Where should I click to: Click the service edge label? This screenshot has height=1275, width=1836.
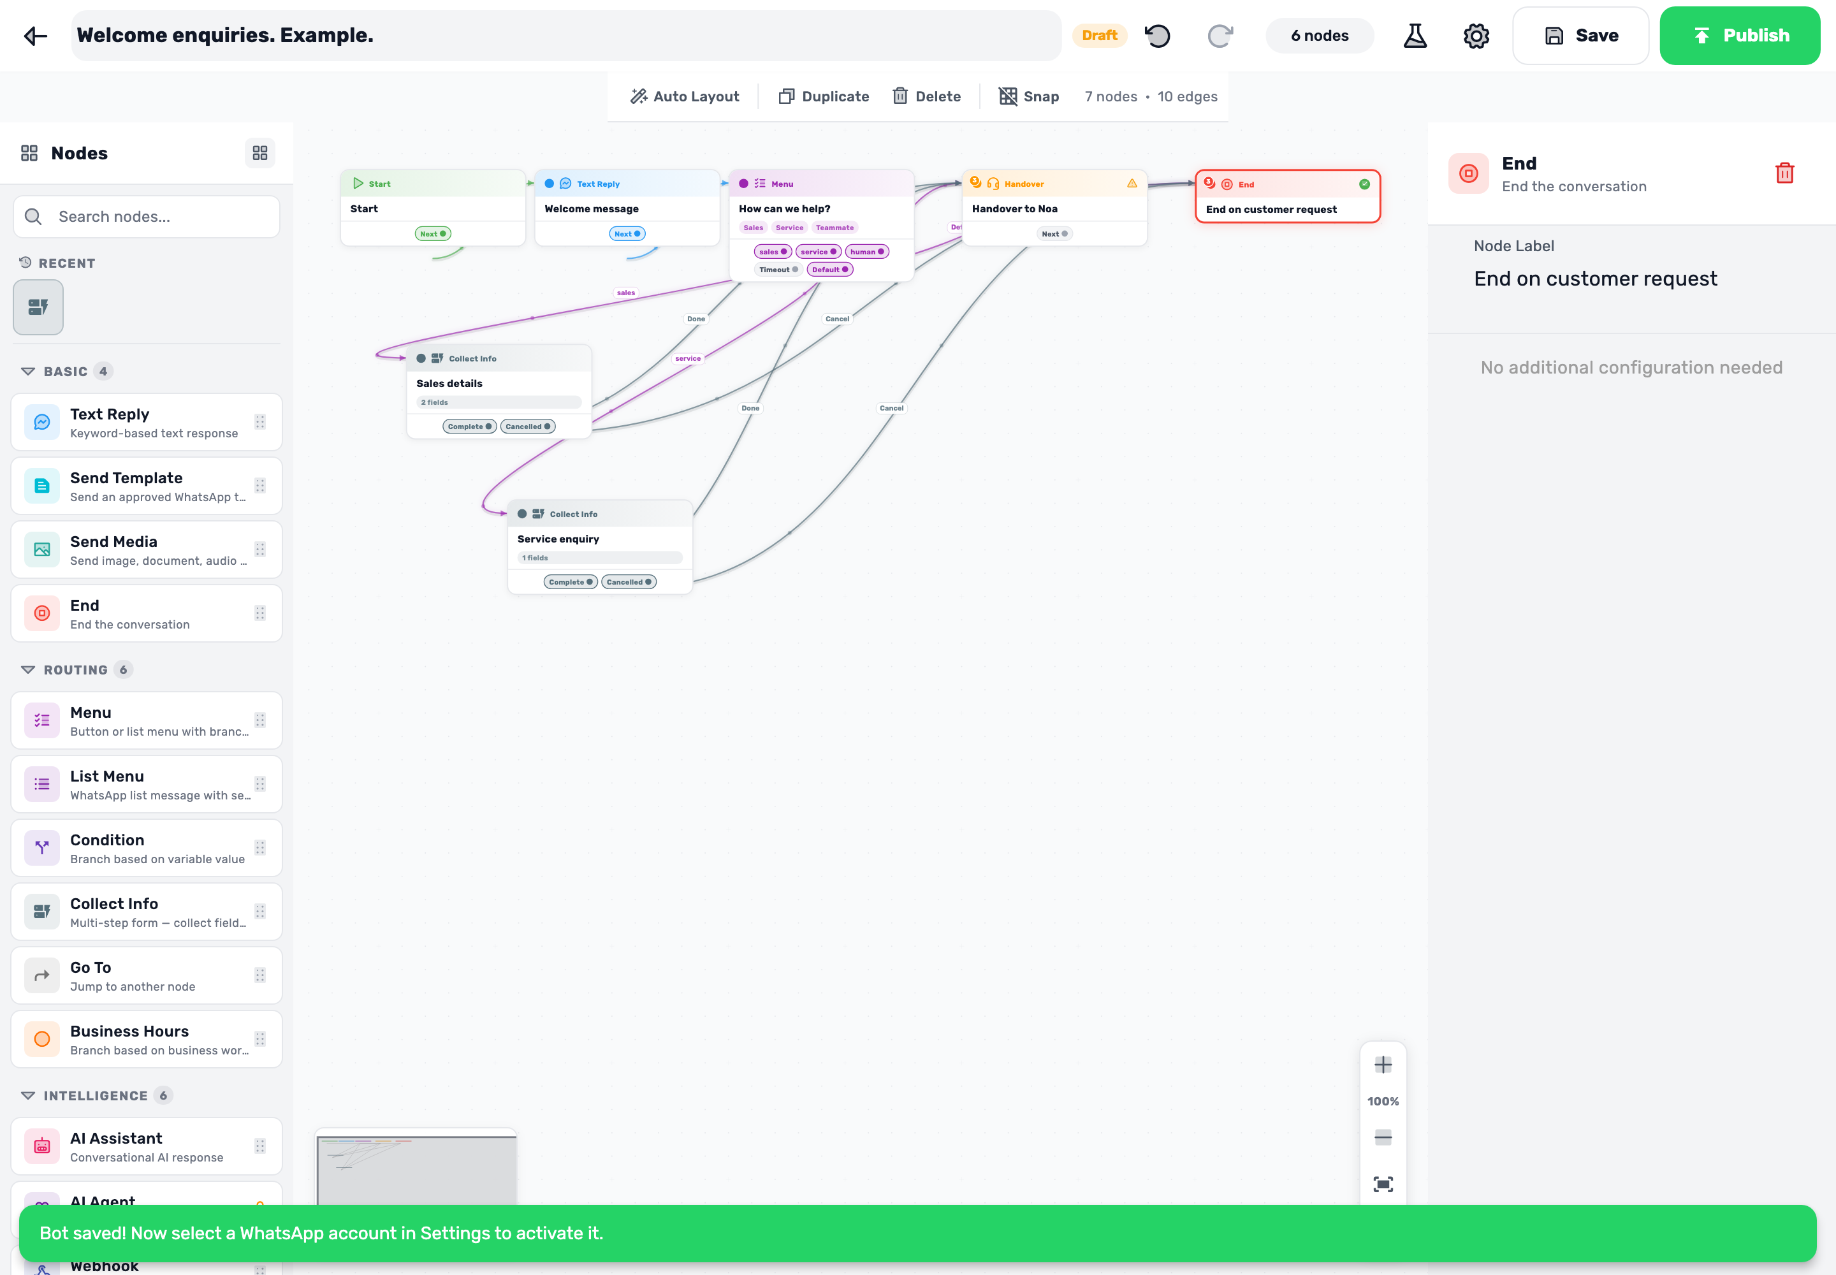(x=687, y=358)
